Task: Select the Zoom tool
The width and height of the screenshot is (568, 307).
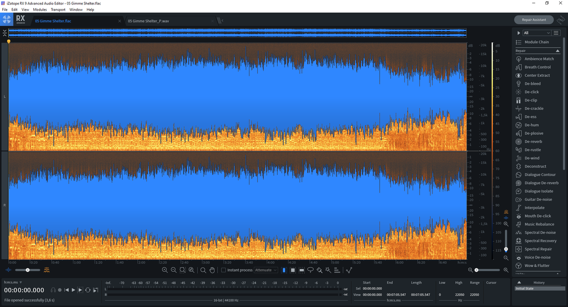Action: coord(203,270)
